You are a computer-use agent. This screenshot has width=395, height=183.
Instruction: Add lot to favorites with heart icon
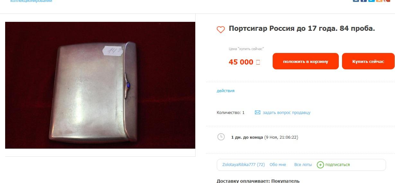(221, 30)
